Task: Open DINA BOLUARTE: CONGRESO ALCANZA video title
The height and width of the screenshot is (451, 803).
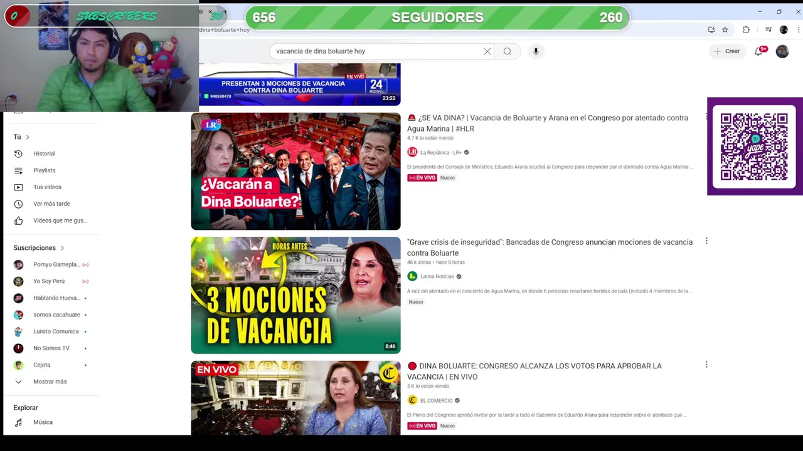Action: point(534,371)
